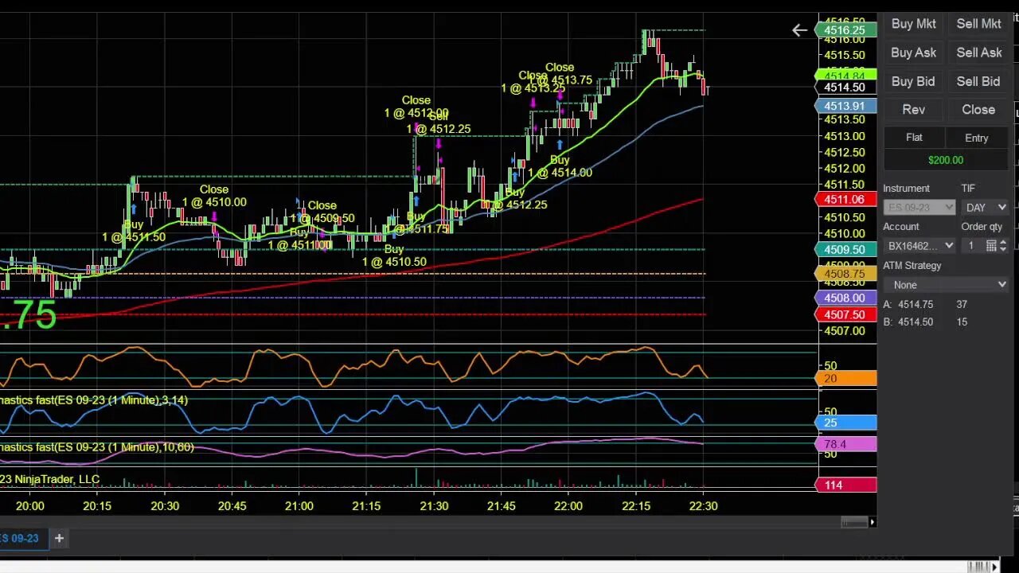
Task: Click the 22:15 time axis label
Action: tap(636, 506)
